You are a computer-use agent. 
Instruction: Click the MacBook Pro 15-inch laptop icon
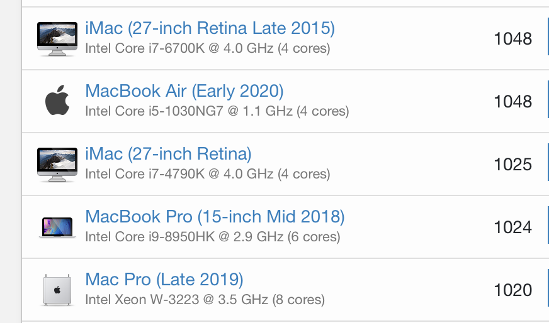click(57, 227)
